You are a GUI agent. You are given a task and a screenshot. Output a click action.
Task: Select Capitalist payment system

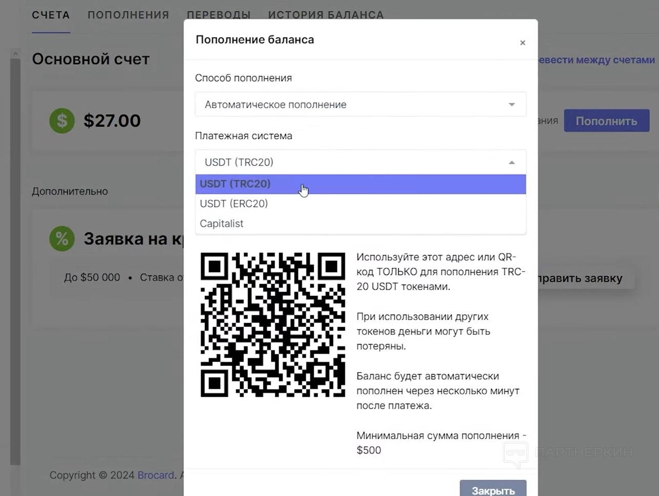click(222, 224)
